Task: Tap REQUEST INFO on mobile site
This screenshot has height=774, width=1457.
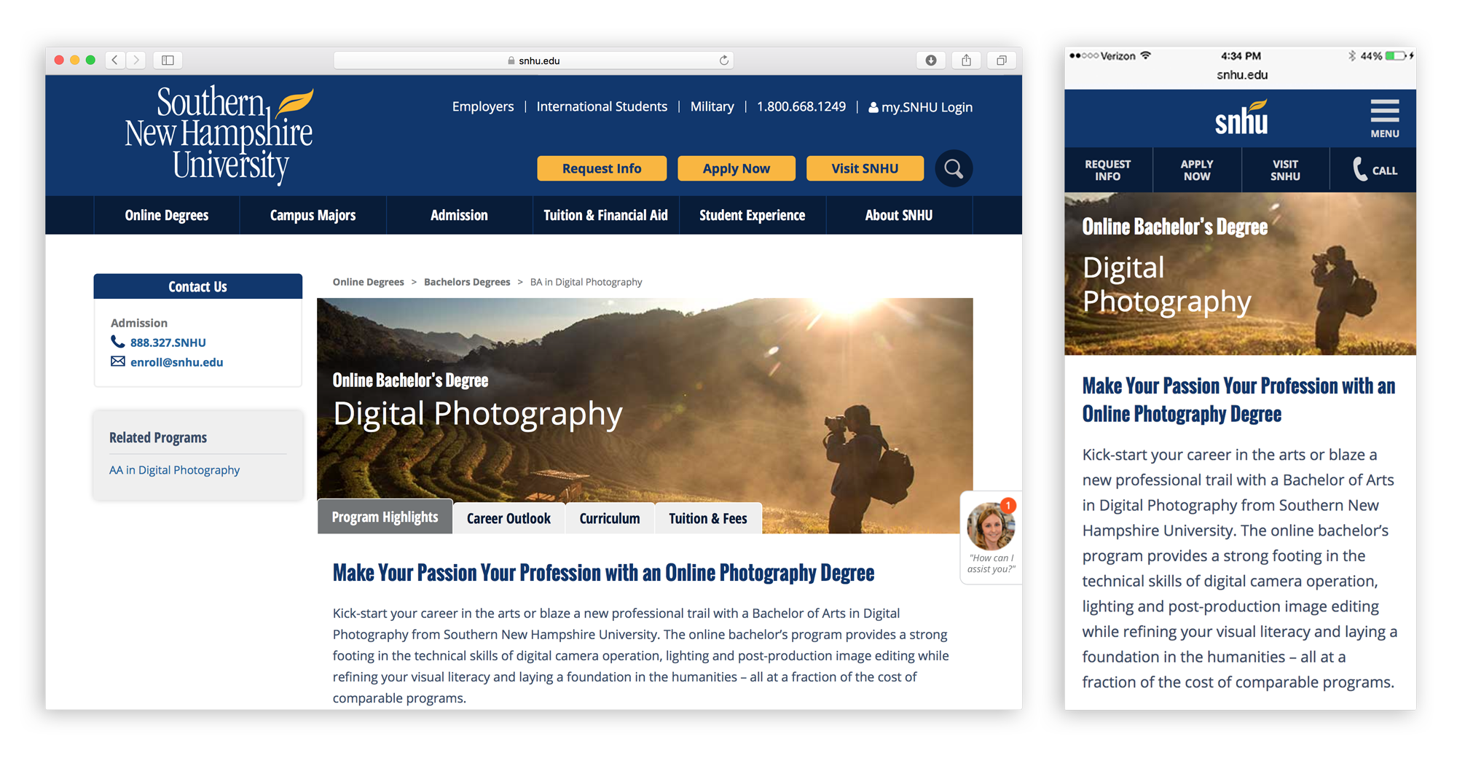Action: [x=1108, y=170]
